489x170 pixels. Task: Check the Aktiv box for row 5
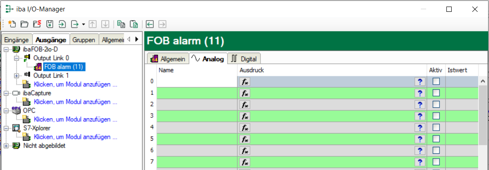[x=436, y=138]
